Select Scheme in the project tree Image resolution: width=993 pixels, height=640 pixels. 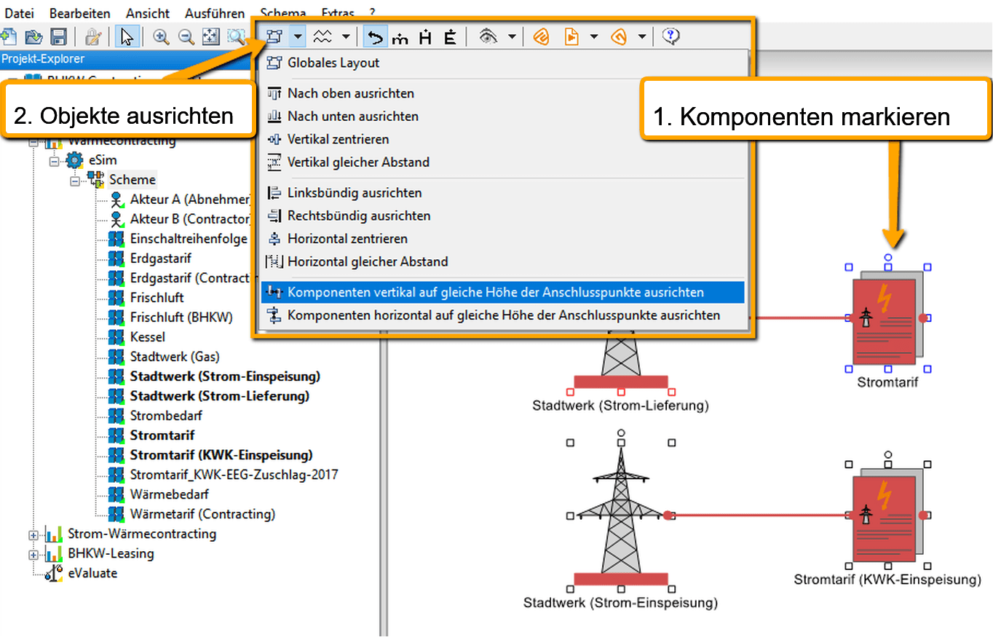[x=132, y=180]
